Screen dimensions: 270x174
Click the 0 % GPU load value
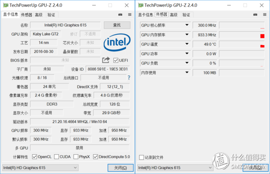(x=205, y=63)
